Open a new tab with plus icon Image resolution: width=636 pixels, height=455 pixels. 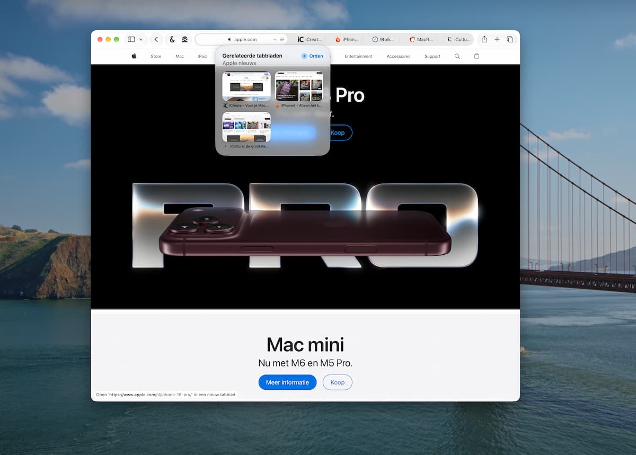(497, 39)
